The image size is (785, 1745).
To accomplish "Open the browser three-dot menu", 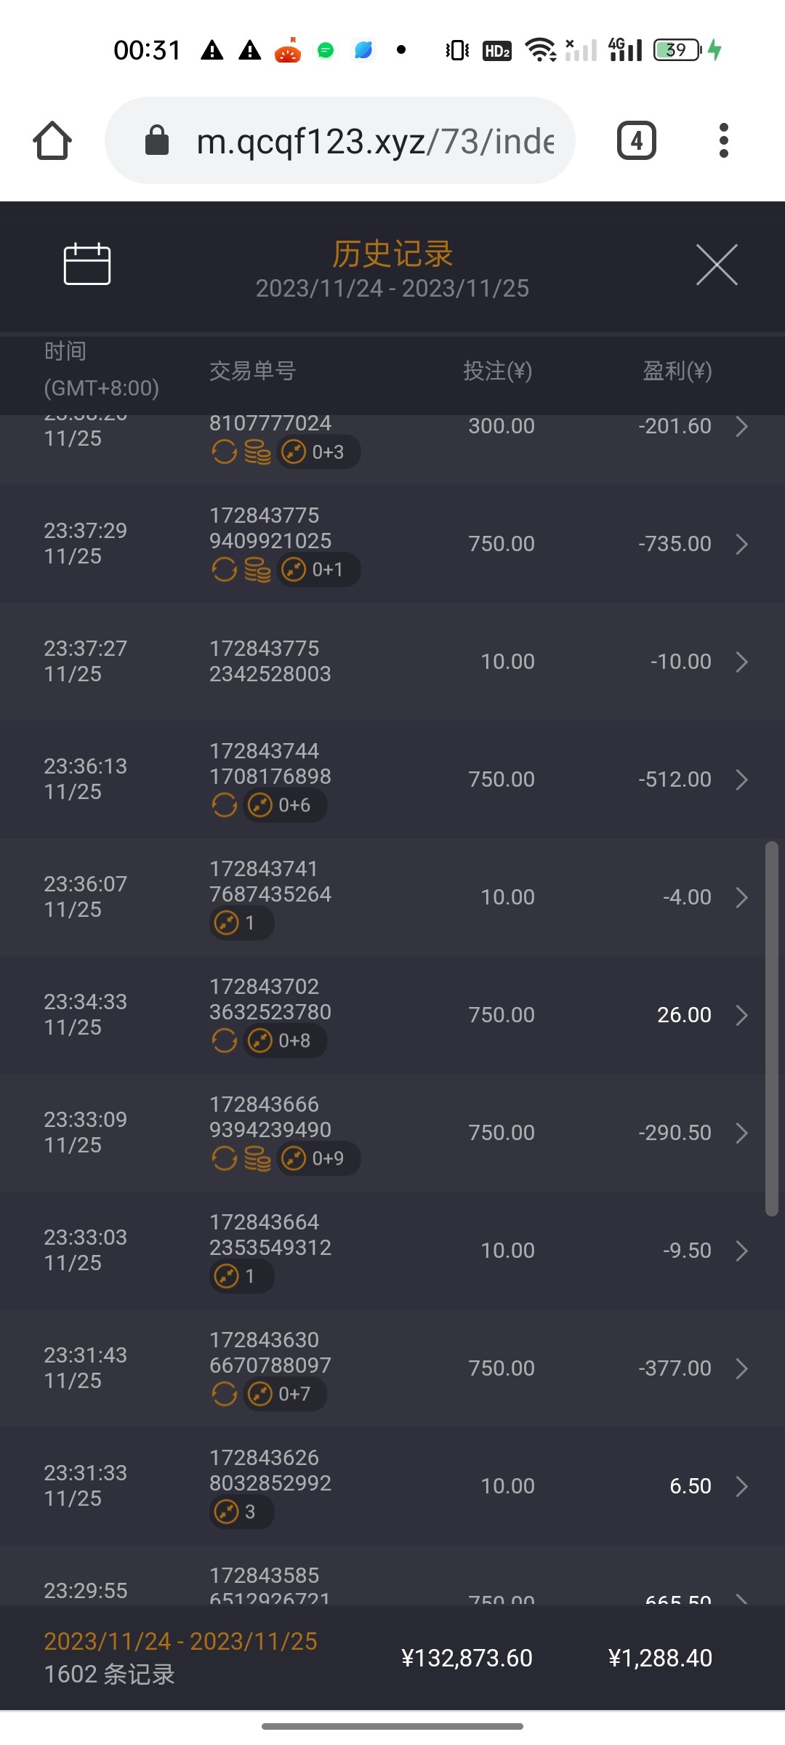I will [x=723, y=140].
